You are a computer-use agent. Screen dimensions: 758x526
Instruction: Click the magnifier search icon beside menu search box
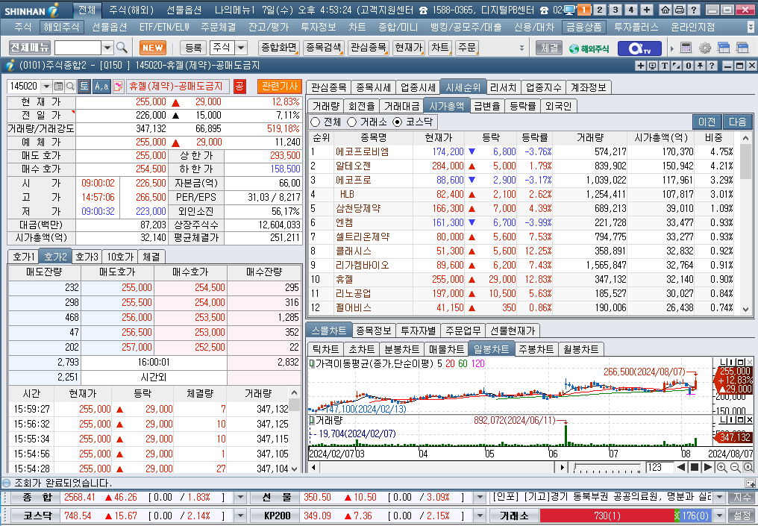pyautogui.click(x=122, y=48)
